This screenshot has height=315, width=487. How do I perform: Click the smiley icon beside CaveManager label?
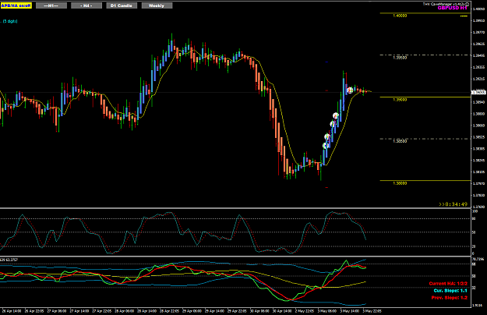[x=467, y=4]
